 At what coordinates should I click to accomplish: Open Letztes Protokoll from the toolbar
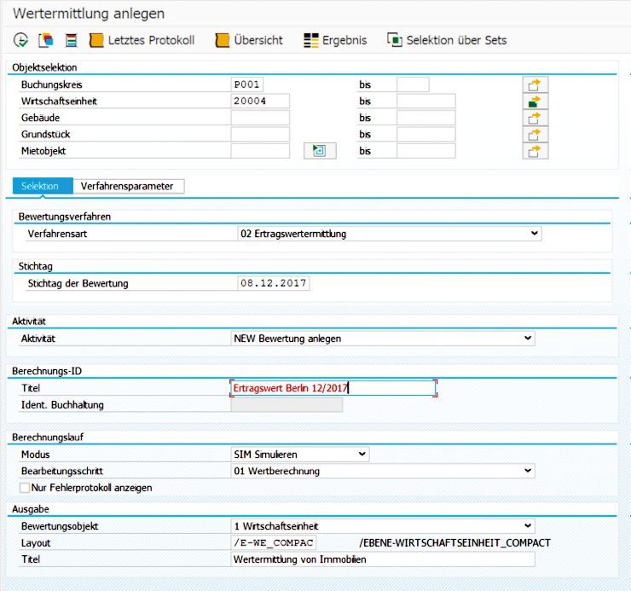[142, 40]
